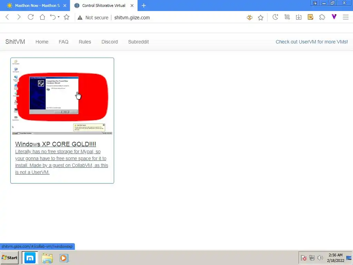Open the hamburger main menu
353x265 pixels.
click(x=346, y=17)
